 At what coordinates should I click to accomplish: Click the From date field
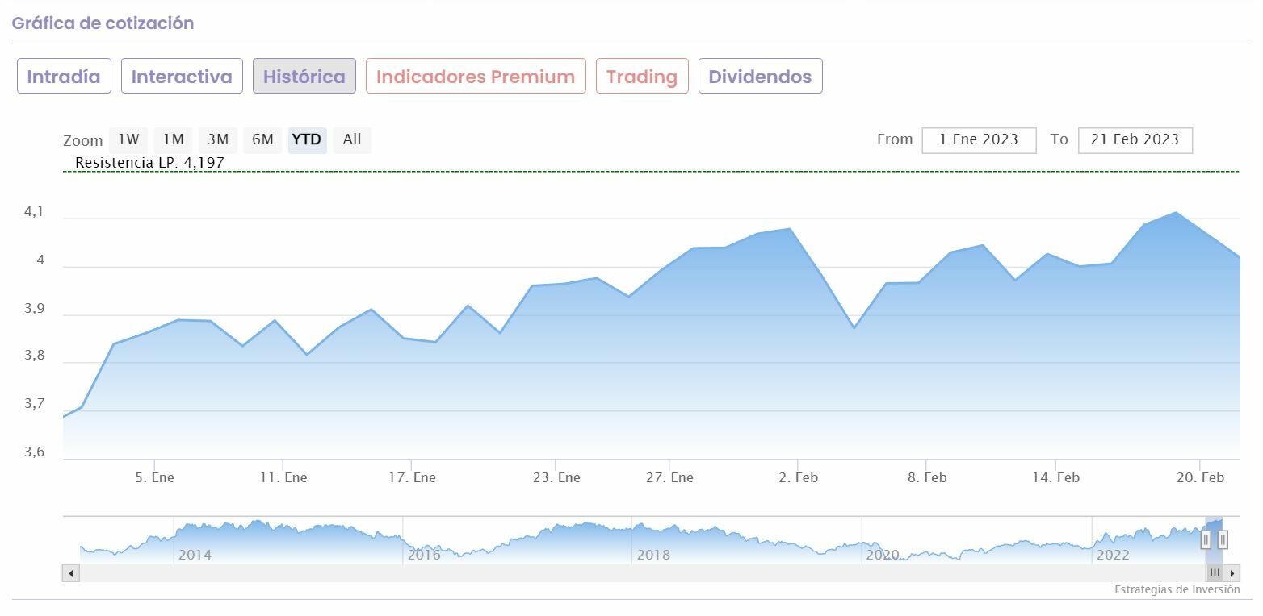click(979, 139)
